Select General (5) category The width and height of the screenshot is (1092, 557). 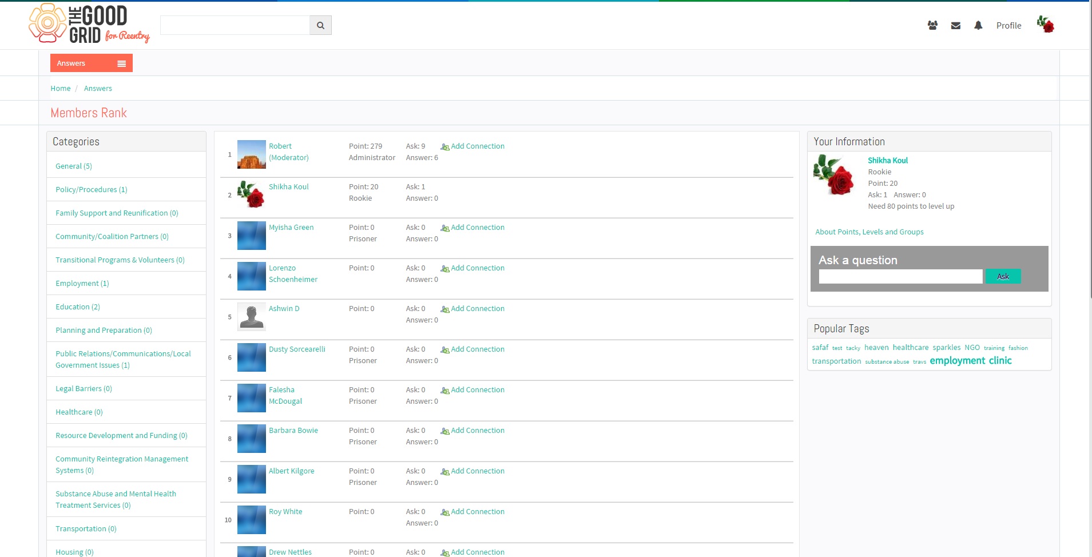[x=74, y=166]
